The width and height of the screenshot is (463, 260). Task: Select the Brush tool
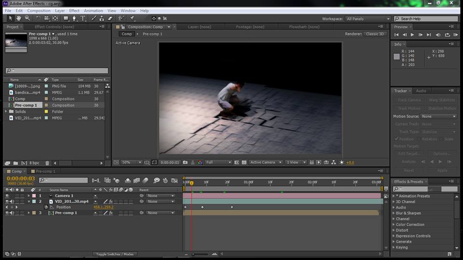pos(94,18)
